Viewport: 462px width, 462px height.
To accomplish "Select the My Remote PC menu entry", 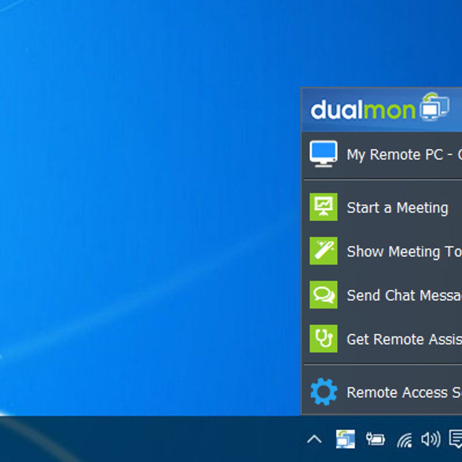I will 397,154.
